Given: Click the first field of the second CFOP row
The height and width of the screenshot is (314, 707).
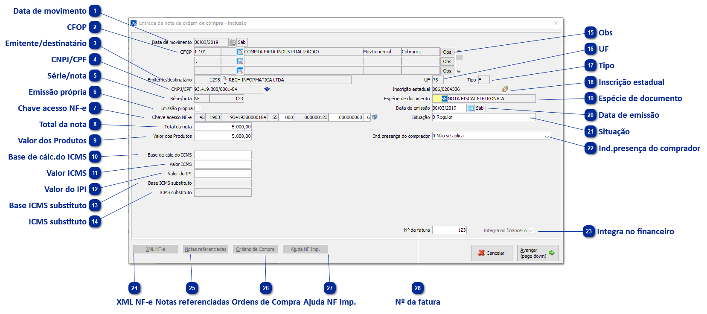Looking at the screenshot, I should point(207,61).
